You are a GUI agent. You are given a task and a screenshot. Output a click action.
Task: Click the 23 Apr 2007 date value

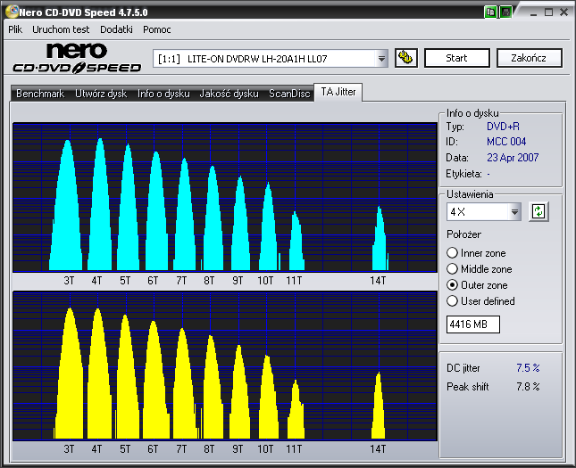coord(513,158)
